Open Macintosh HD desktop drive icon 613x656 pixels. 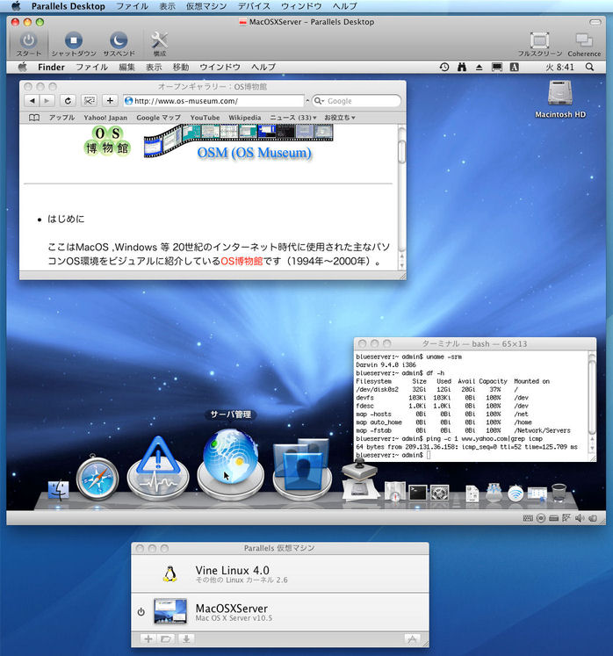coord(559,93)
